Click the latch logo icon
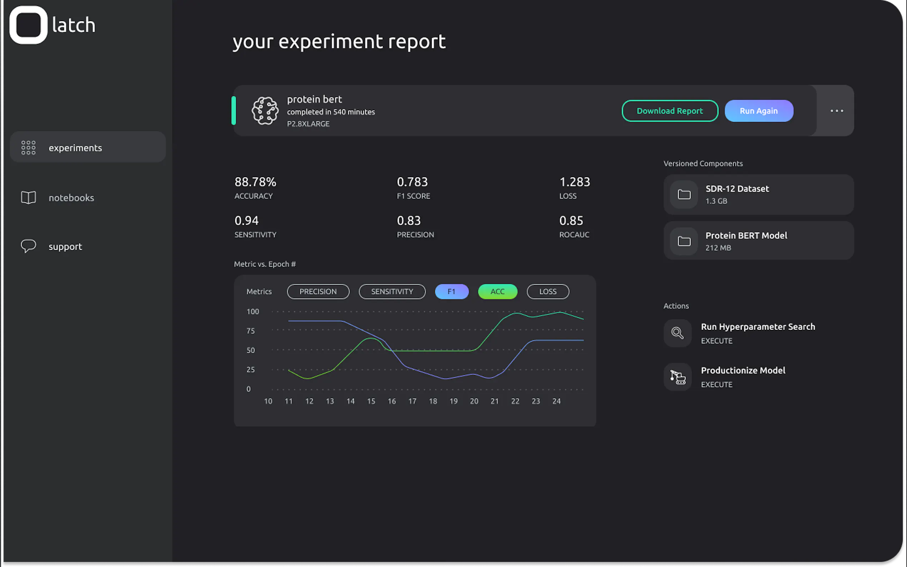This screenshot has height=567, width=907. point(28,25)
